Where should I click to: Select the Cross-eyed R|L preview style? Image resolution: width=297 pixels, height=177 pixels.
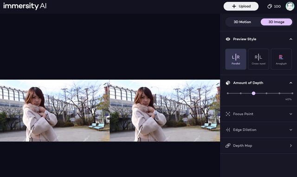click(x=258, y=59)
